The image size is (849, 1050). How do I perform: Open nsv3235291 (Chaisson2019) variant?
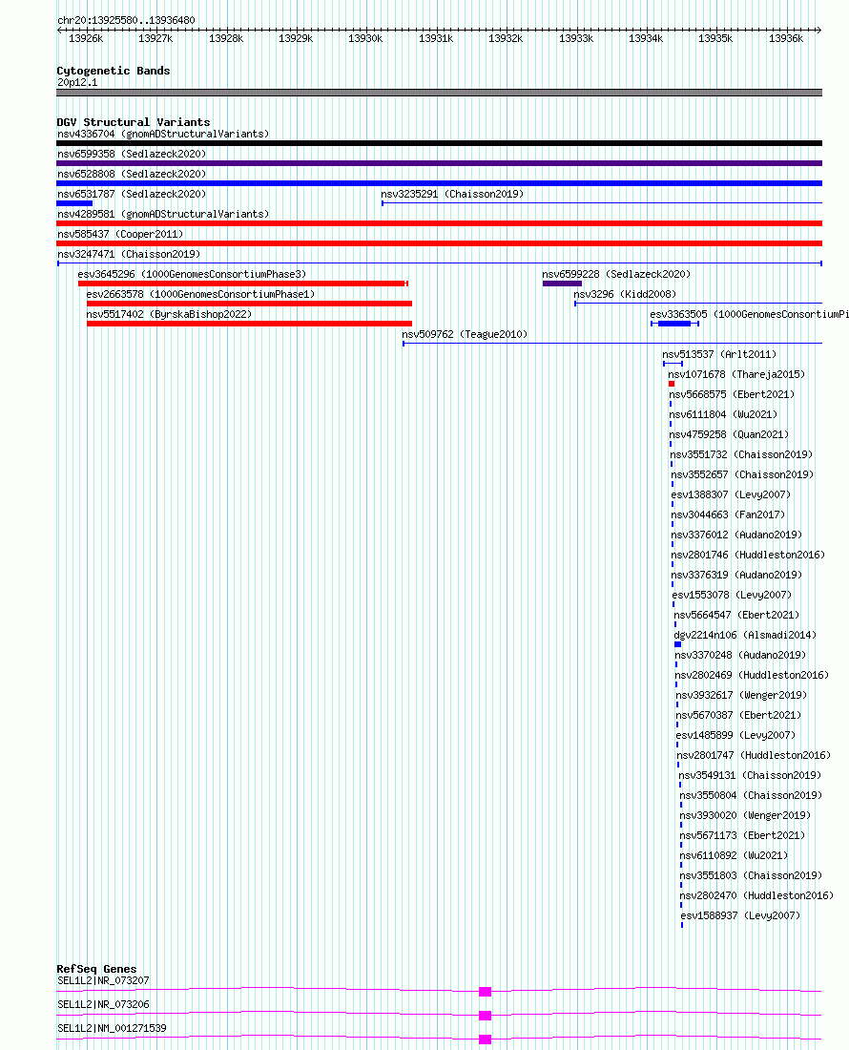pyautogui.click(x=452, y=194)
